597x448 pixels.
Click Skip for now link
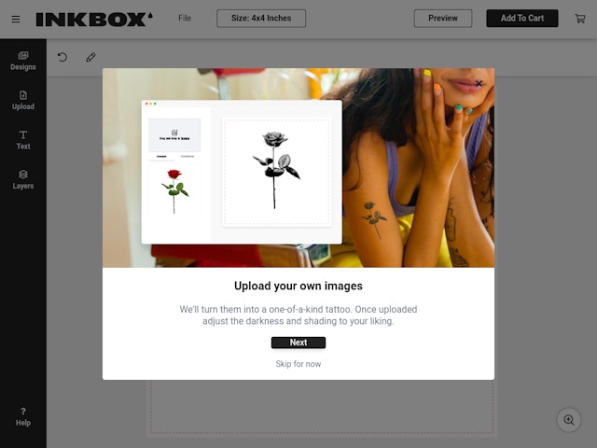(298, 364)
